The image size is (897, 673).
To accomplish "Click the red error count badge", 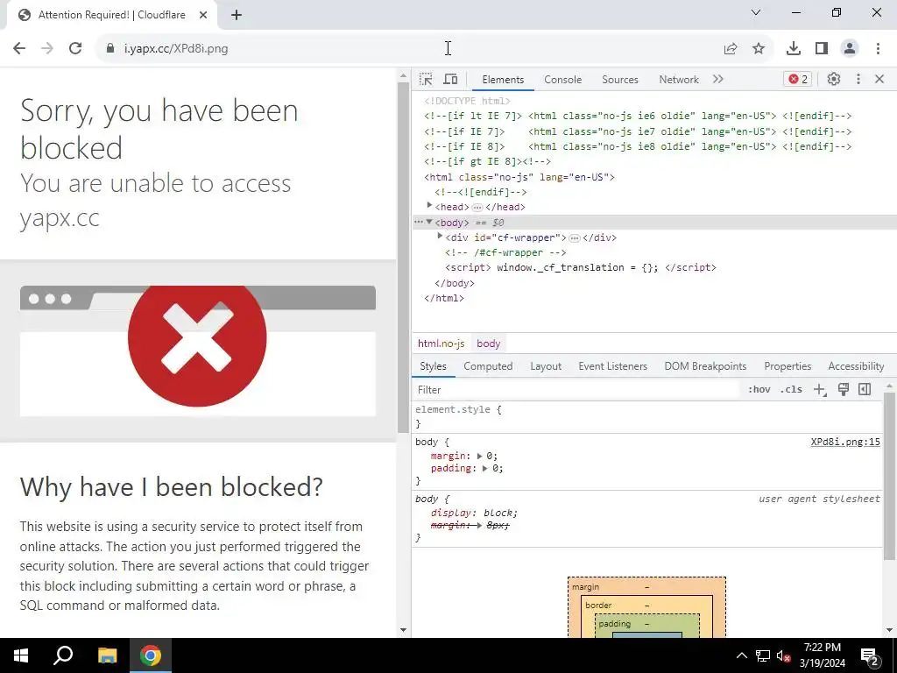I will point(798,79).
